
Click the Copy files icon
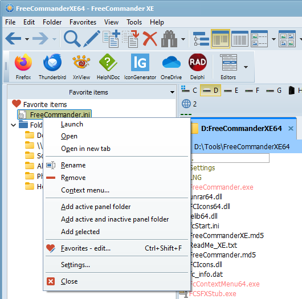[x=111, y=39]
